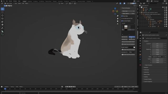Open the rotation Mode Quaternion dropdown
The width and height of the screenshot is (168, 94).
pos(157,57)
